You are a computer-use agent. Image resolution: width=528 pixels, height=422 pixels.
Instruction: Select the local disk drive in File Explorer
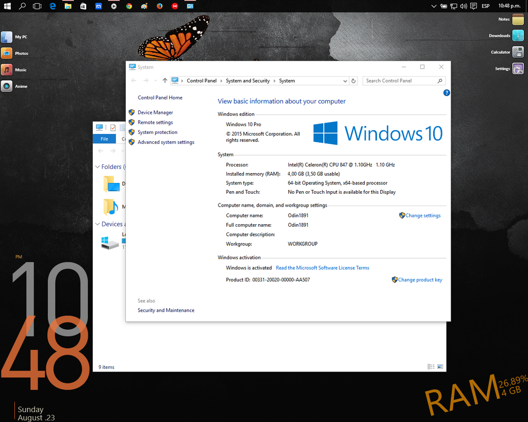(x=110, y=243)
